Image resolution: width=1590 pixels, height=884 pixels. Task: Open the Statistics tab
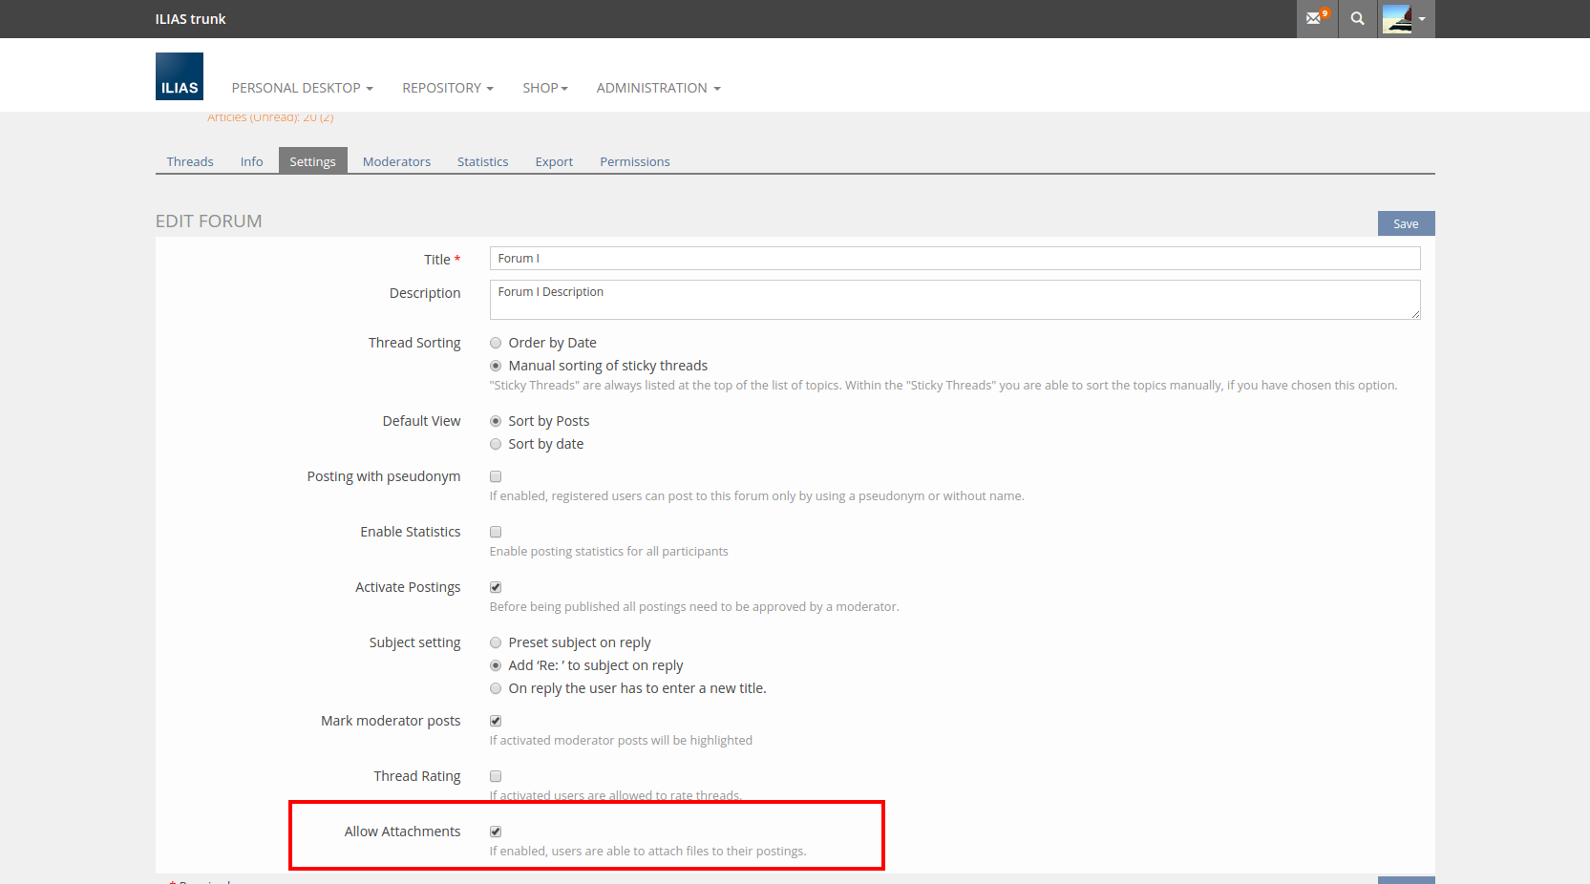482,161
